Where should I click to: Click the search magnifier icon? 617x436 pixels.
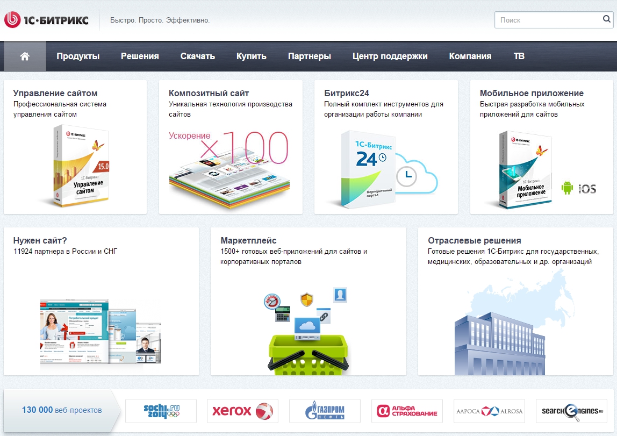pyautogui.click(x=606, y=20)
